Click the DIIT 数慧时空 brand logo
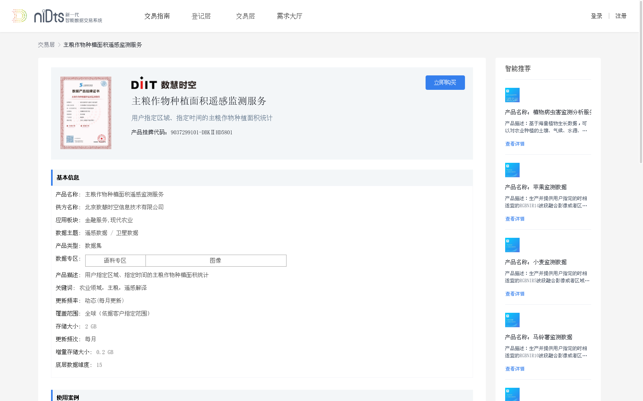The width and height of the screenshot is (643, 401). (164, 83)
